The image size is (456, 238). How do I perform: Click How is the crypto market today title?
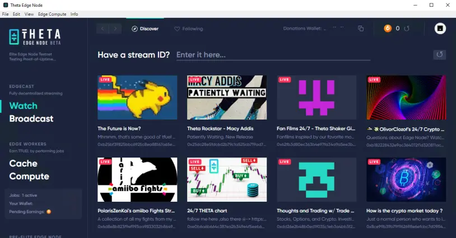click(x=404, y=211)
